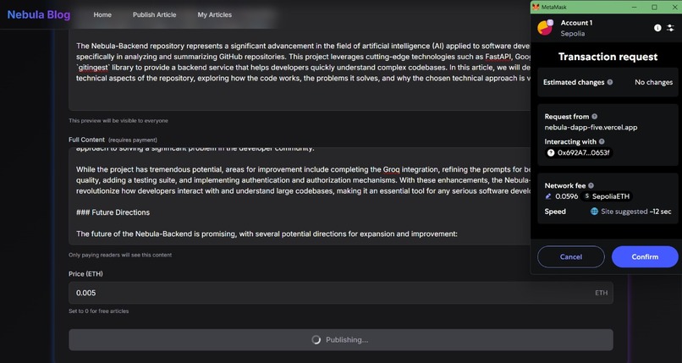The image size is (682, 363).
Task: Edit network fee pencil icon
Action: point(548,196)
